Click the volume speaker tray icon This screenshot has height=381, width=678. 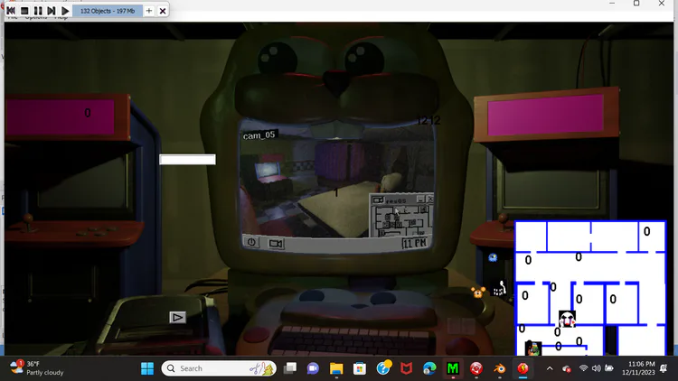tap(597, 368)
